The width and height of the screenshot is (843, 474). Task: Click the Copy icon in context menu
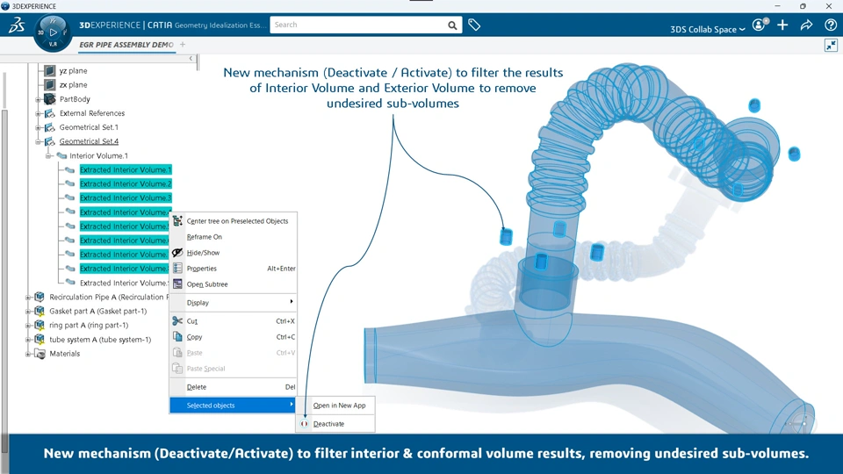[x=177, y=336]
